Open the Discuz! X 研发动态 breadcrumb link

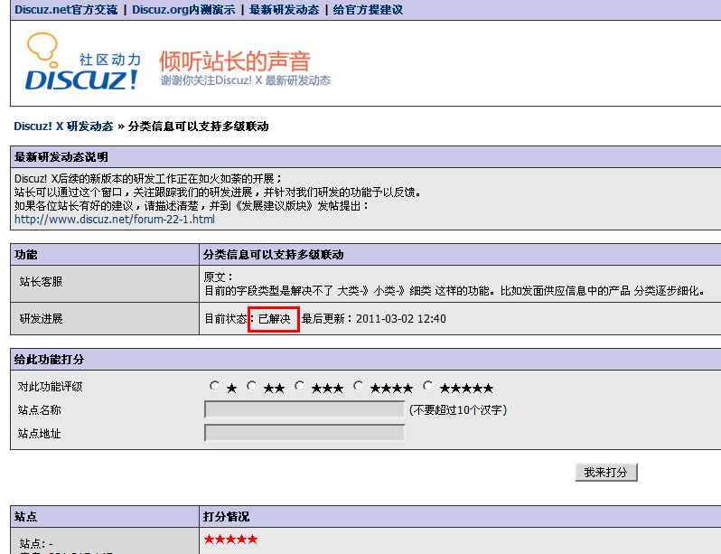(63, 127)
